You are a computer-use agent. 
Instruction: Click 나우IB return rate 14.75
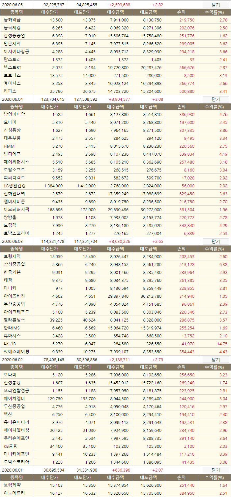[222, 344]
